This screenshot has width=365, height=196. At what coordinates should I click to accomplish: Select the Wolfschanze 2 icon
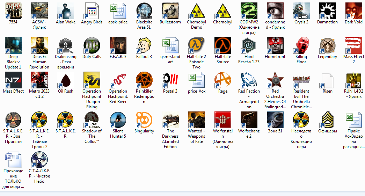click(249, 120)
